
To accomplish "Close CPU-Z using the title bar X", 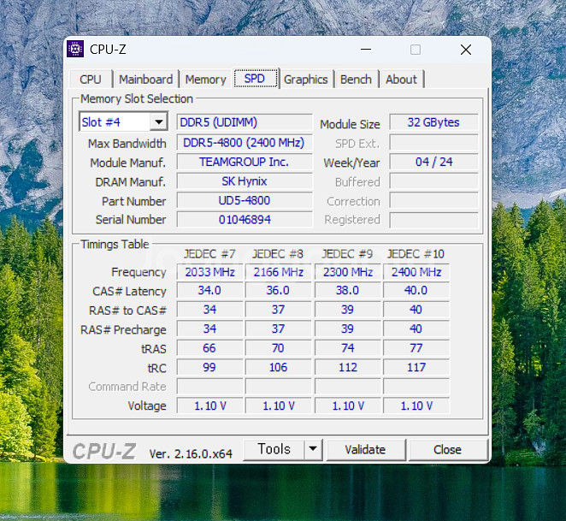I will (x=465, y=50).
